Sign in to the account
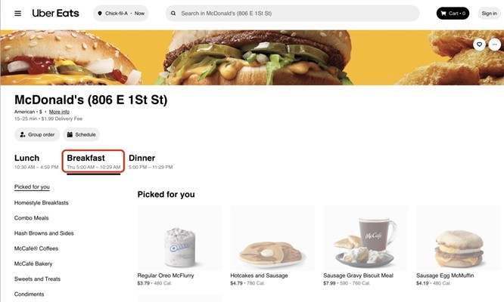 489,13
